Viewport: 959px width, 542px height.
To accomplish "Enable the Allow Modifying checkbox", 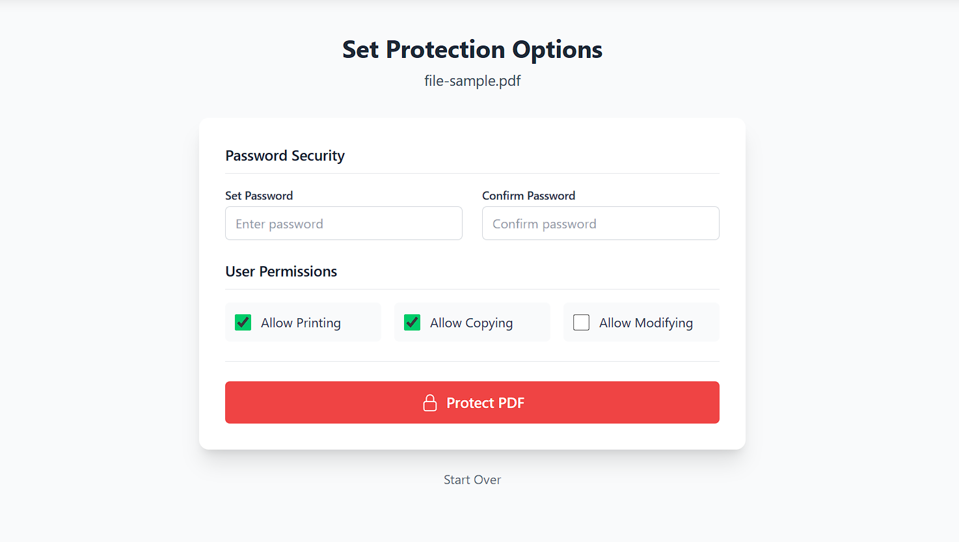I will click(x=582, y=323).
